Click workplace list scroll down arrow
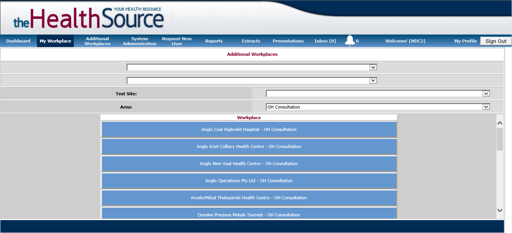 (x=500, y=210)
